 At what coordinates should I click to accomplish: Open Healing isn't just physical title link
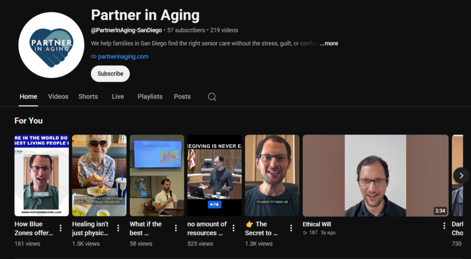click(x=91, y=228)
